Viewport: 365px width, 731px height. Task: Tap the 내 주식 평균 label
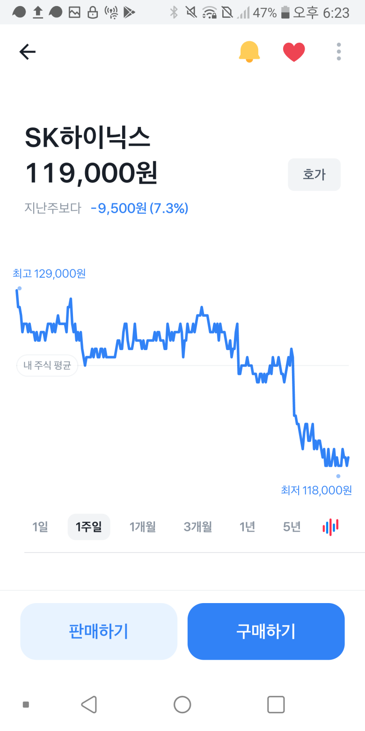click(x=47, y=365)
